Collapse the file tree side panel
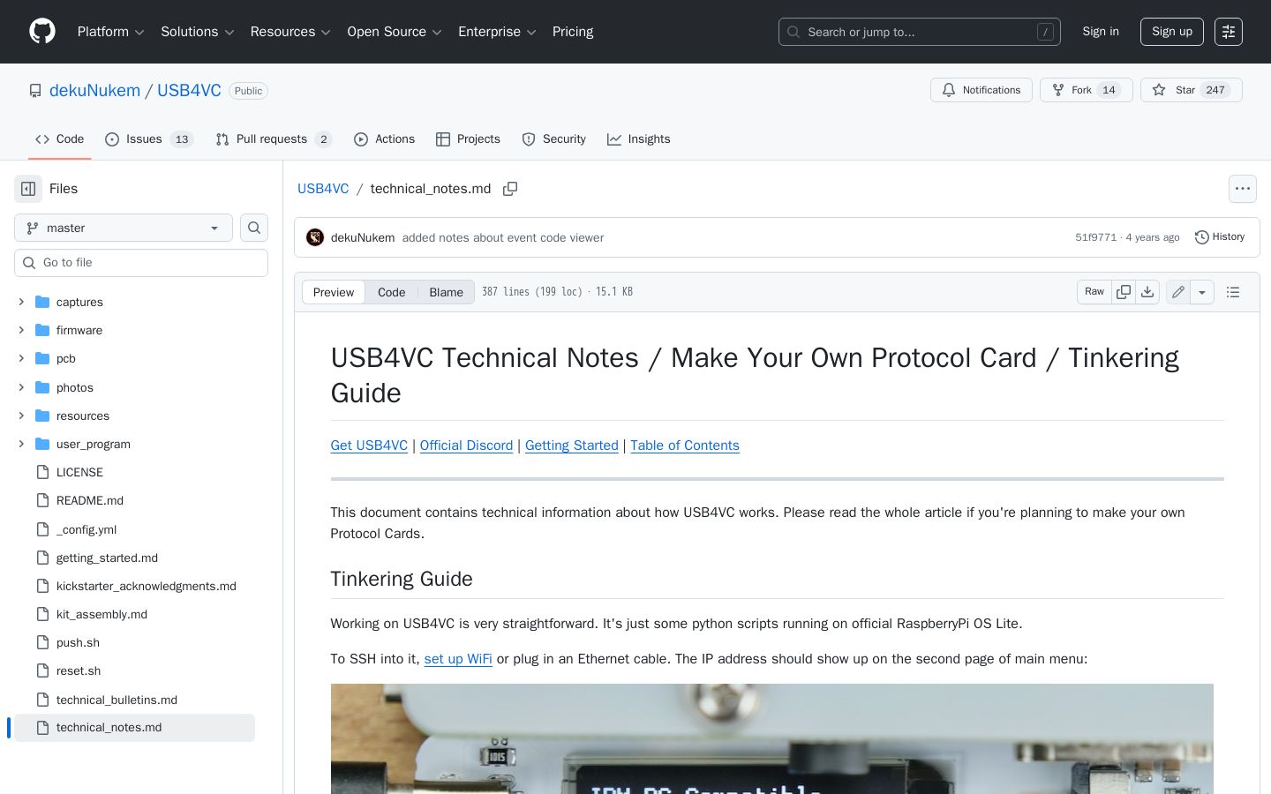 click(x=28, y=189)
